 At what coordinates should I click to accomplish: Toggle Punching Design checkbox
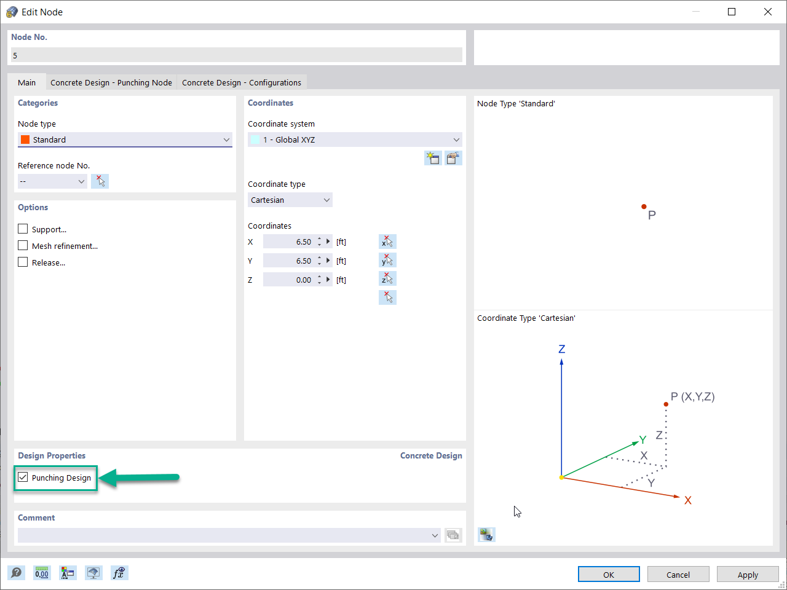click(23, 477)
